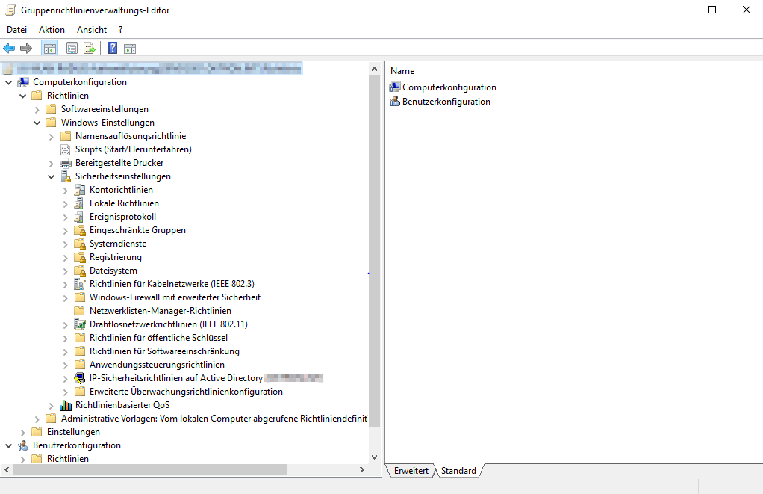The height and width of the screenshot is (494, 763).
Task: Select Windows-Firewall mit erweiterter Sicherheit
Action: coord(175,297)
